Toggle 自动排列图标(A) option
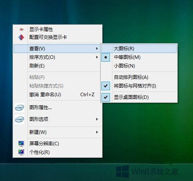This screenshot has width=193, height=181. point(139,77)
